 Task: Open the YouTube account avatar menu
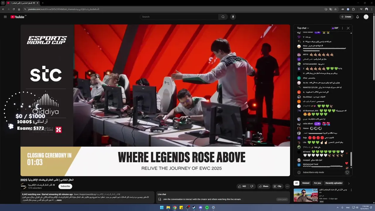tap(366, 17)
